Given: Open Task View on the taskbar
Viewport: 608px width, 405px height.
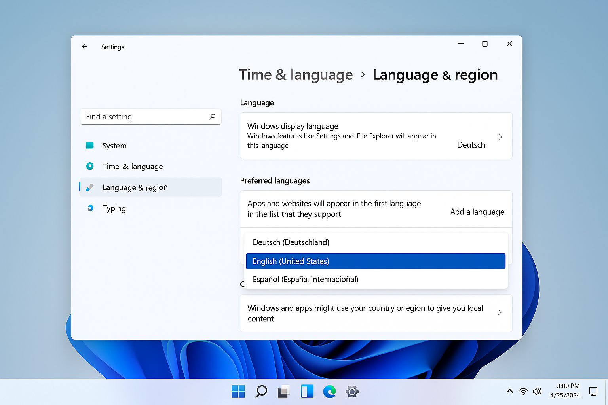Looking at the screenshot, I should (x=283, y=392).
